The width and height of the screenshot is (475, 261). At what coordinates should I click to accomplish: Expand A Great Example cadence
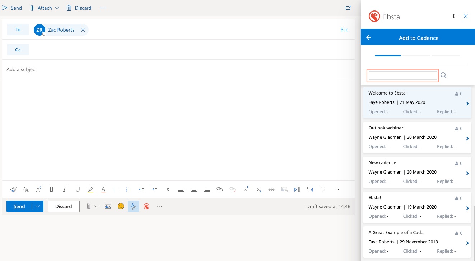click(467, 243)
